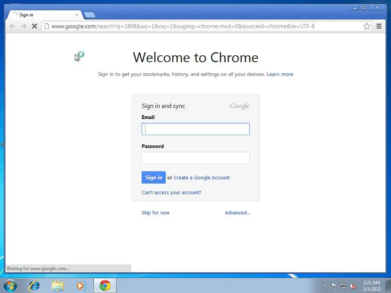The height and width of the screenshot is (293, 391).
Task: Select Chrome on the taskbar
Action: 105,285
